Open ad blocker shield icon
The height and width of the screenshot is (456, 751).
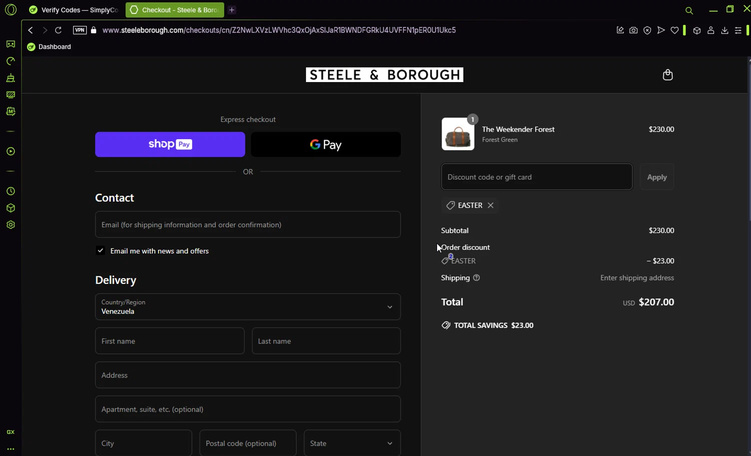(x=647, y=30)
